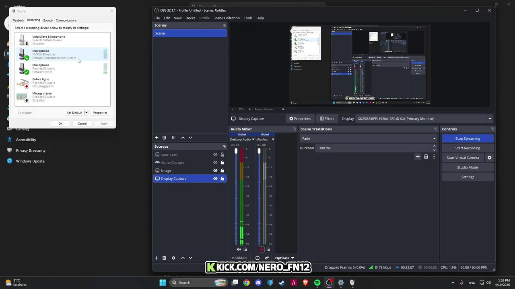Hide the Image source
This screenshot has width=515, height=289.
click(x=215, y=171)
